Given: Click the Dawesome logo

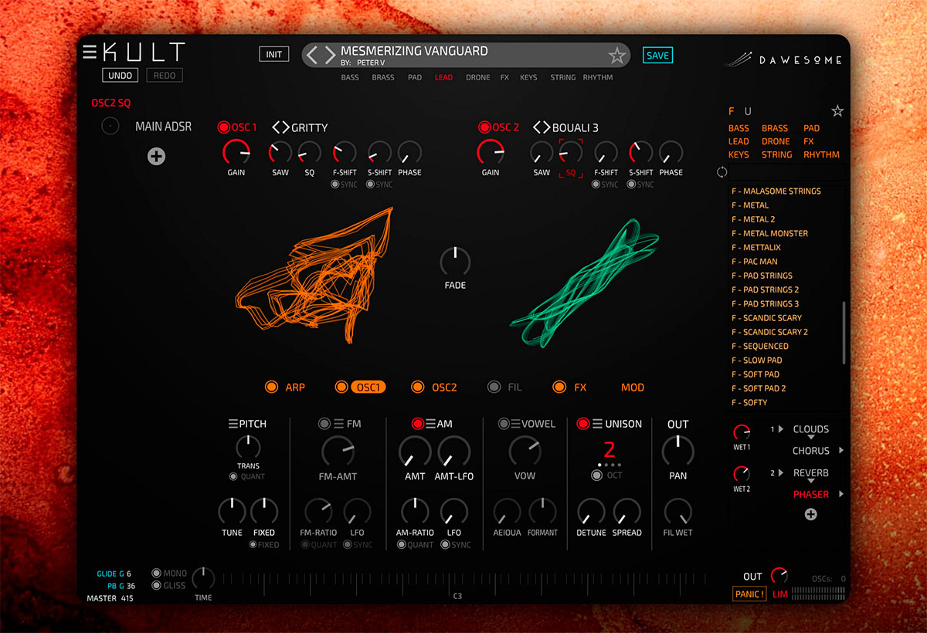Looking at the screenshot, I should tap(783, 58).
